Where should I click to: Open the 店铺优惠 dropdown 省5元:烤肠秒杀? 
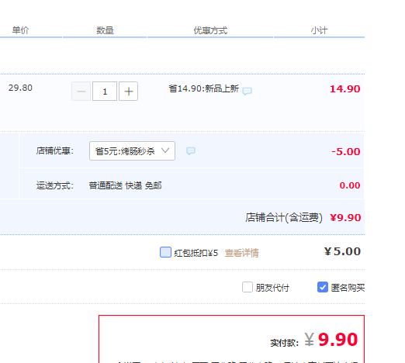point(132,150)
